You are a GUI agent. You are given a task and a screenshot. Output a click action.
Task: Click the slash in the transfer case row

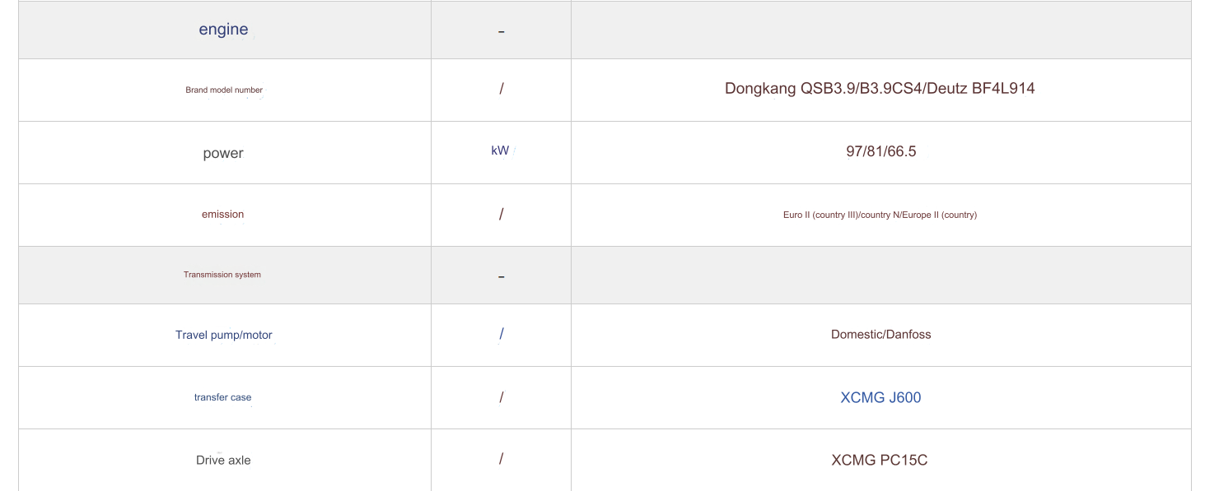pos(501,397)
